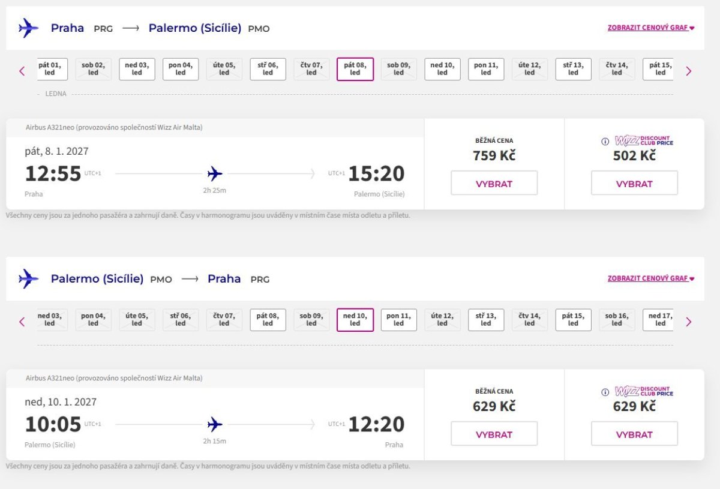Screen dimensions: 720x489
Task: Select outbound date stř 06, led
Action: 268,69
